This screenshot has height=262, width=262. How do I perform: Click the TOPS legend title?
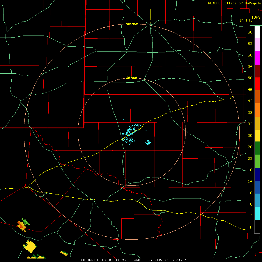(x=256, y=17)
